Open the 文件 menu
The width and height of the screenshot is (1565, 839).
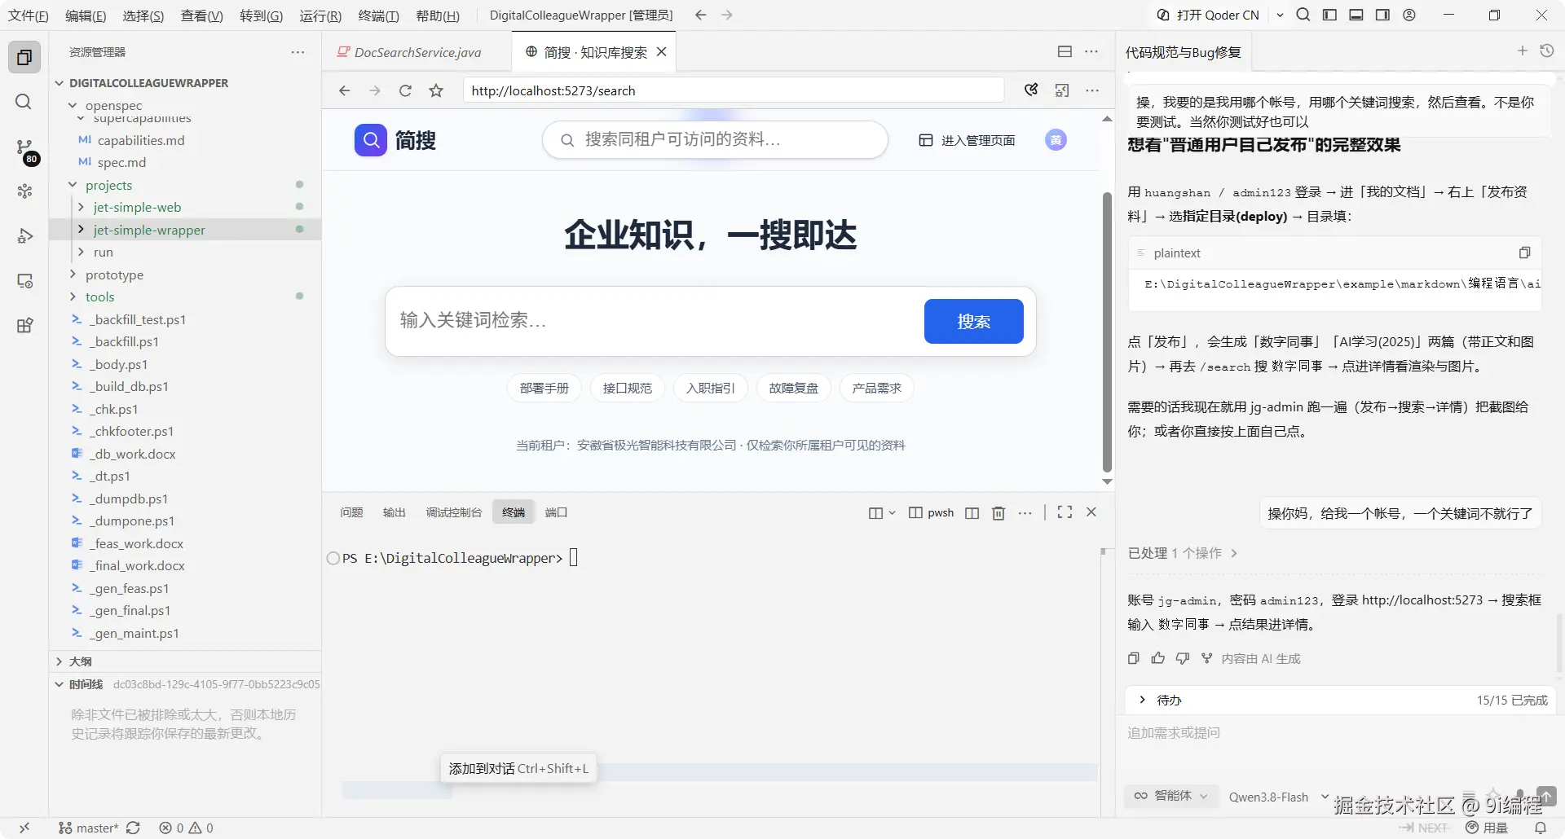click(29, 15)
